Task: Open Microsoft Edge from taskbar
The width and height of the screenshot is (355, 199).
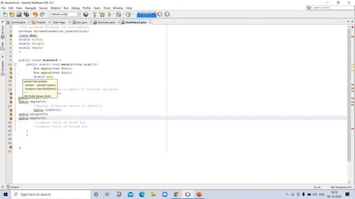Action: (x=142, y=194)
